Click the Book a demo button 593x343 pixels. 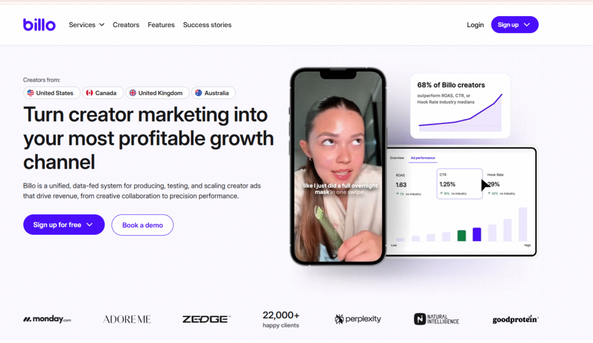tap(142, 225)
